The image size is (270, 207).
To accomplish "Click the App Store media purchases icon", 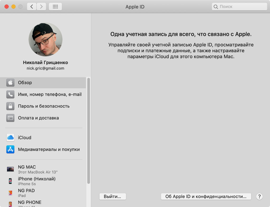I will point(10,150).
